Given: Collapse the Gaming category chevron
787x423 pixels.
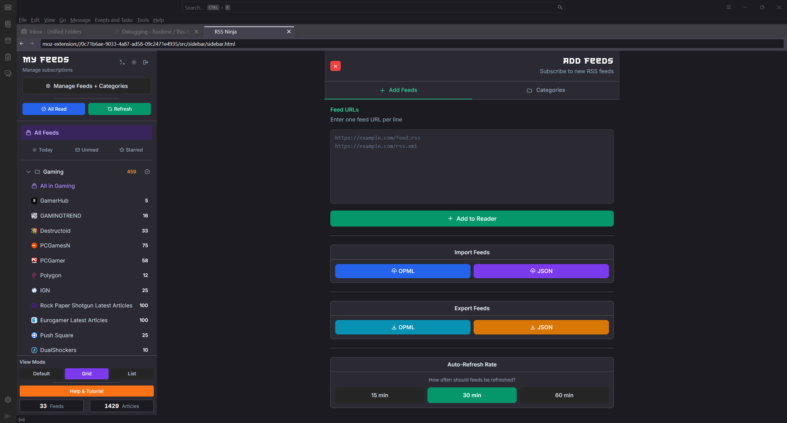Looking at the screenshot, I should pyautogui.click(x=28, y=172).
